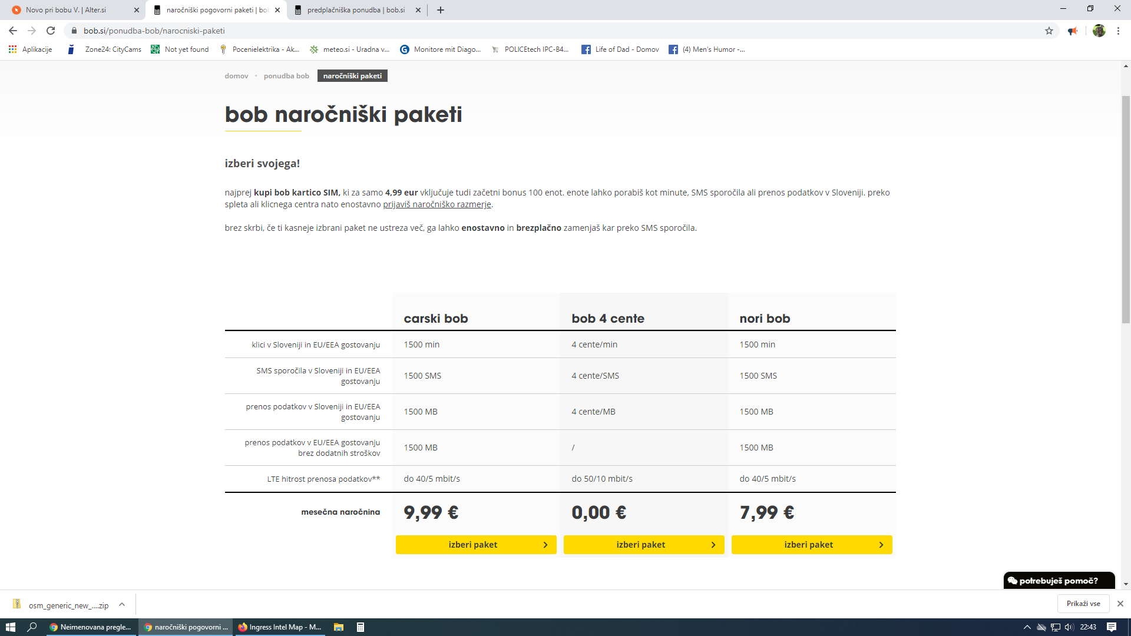This screenshot has height=636, width=1131.
Task: Open meteo.si Uradna bookmark
Action: tap(349, 49)
